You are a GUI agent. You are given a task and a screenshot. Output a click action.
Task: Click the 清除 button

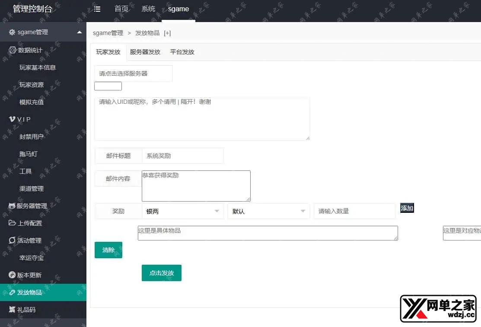[x=108, y=250]
